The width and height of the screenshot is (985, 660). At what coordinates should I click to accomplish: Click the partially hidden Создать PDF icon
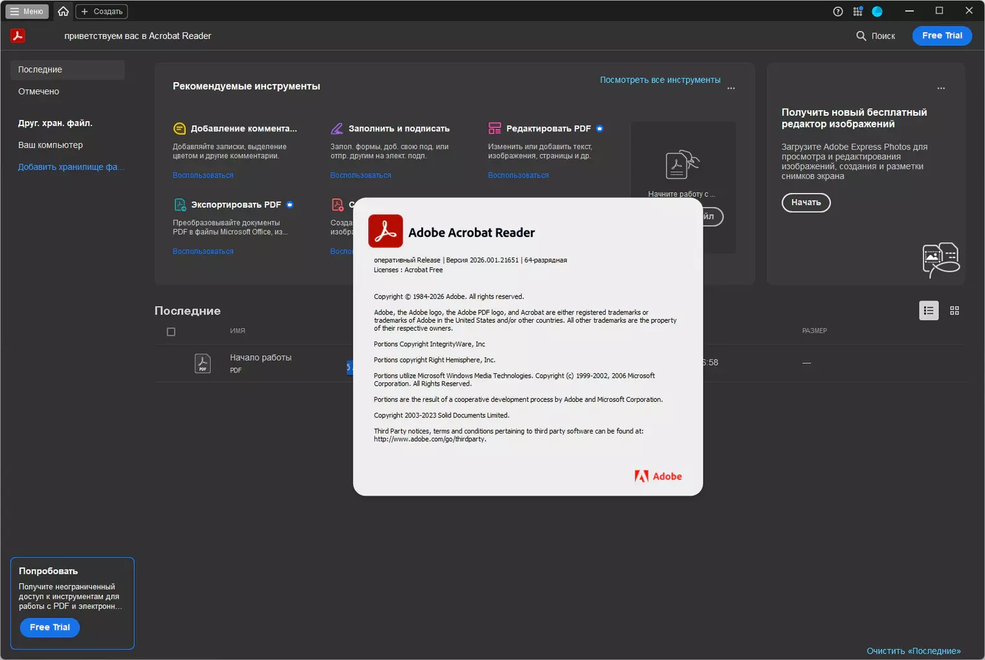pos(337,204)
